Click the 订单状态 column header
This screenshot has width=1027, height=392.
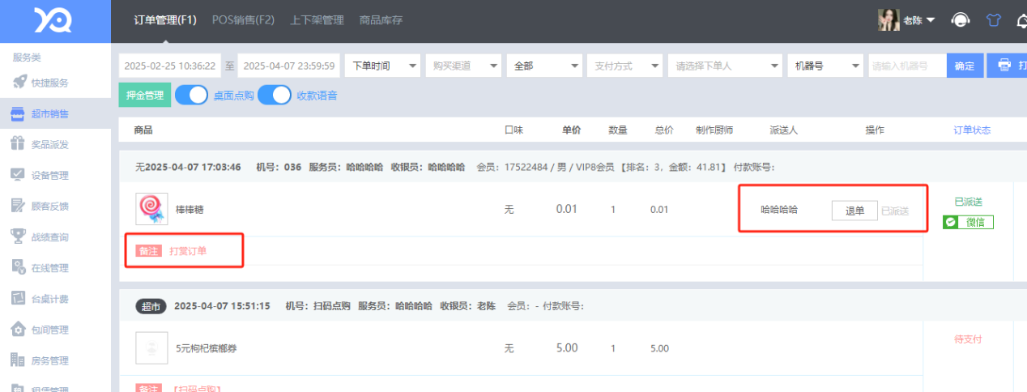tap(972, 130)
